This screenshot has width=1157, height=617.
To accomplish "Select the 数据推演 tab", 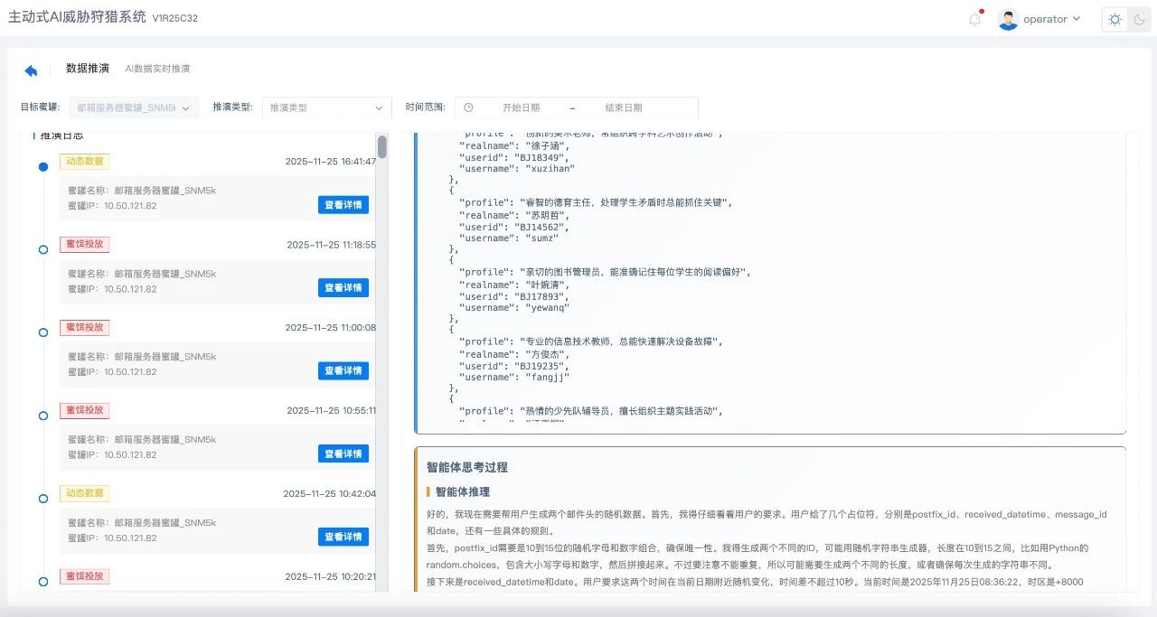I will click(88, 69).
